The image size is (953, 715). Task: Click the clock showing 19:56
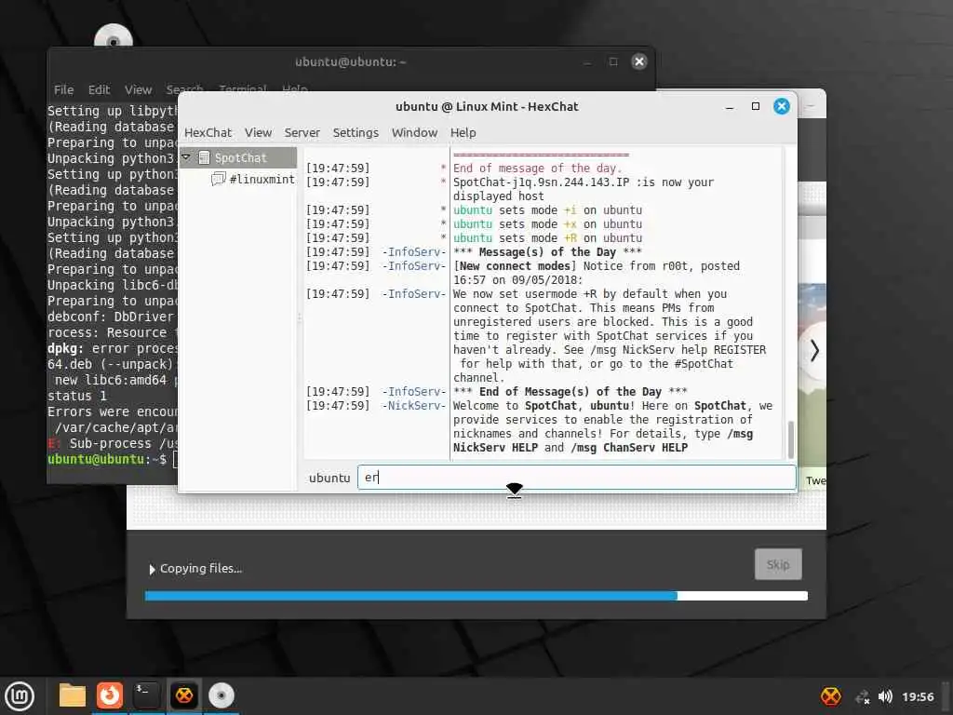(918, 696)
